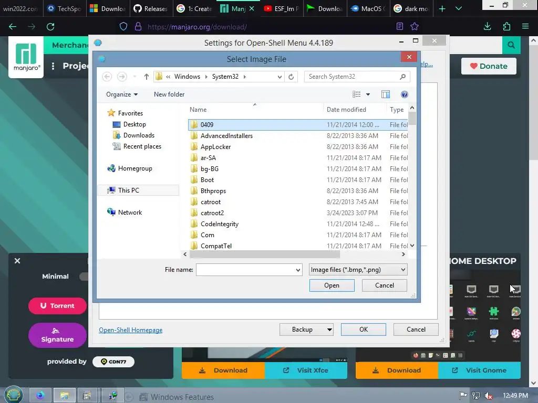Viewport: 538px width, 403px height.
Task: Click Action Center flag tray icon
Action: coord(463,396)
